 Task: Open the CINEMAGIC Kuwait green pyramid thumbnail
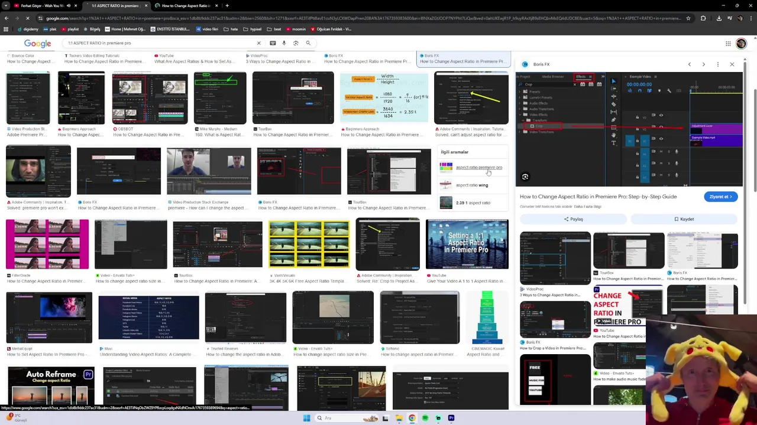coord(487,318)
